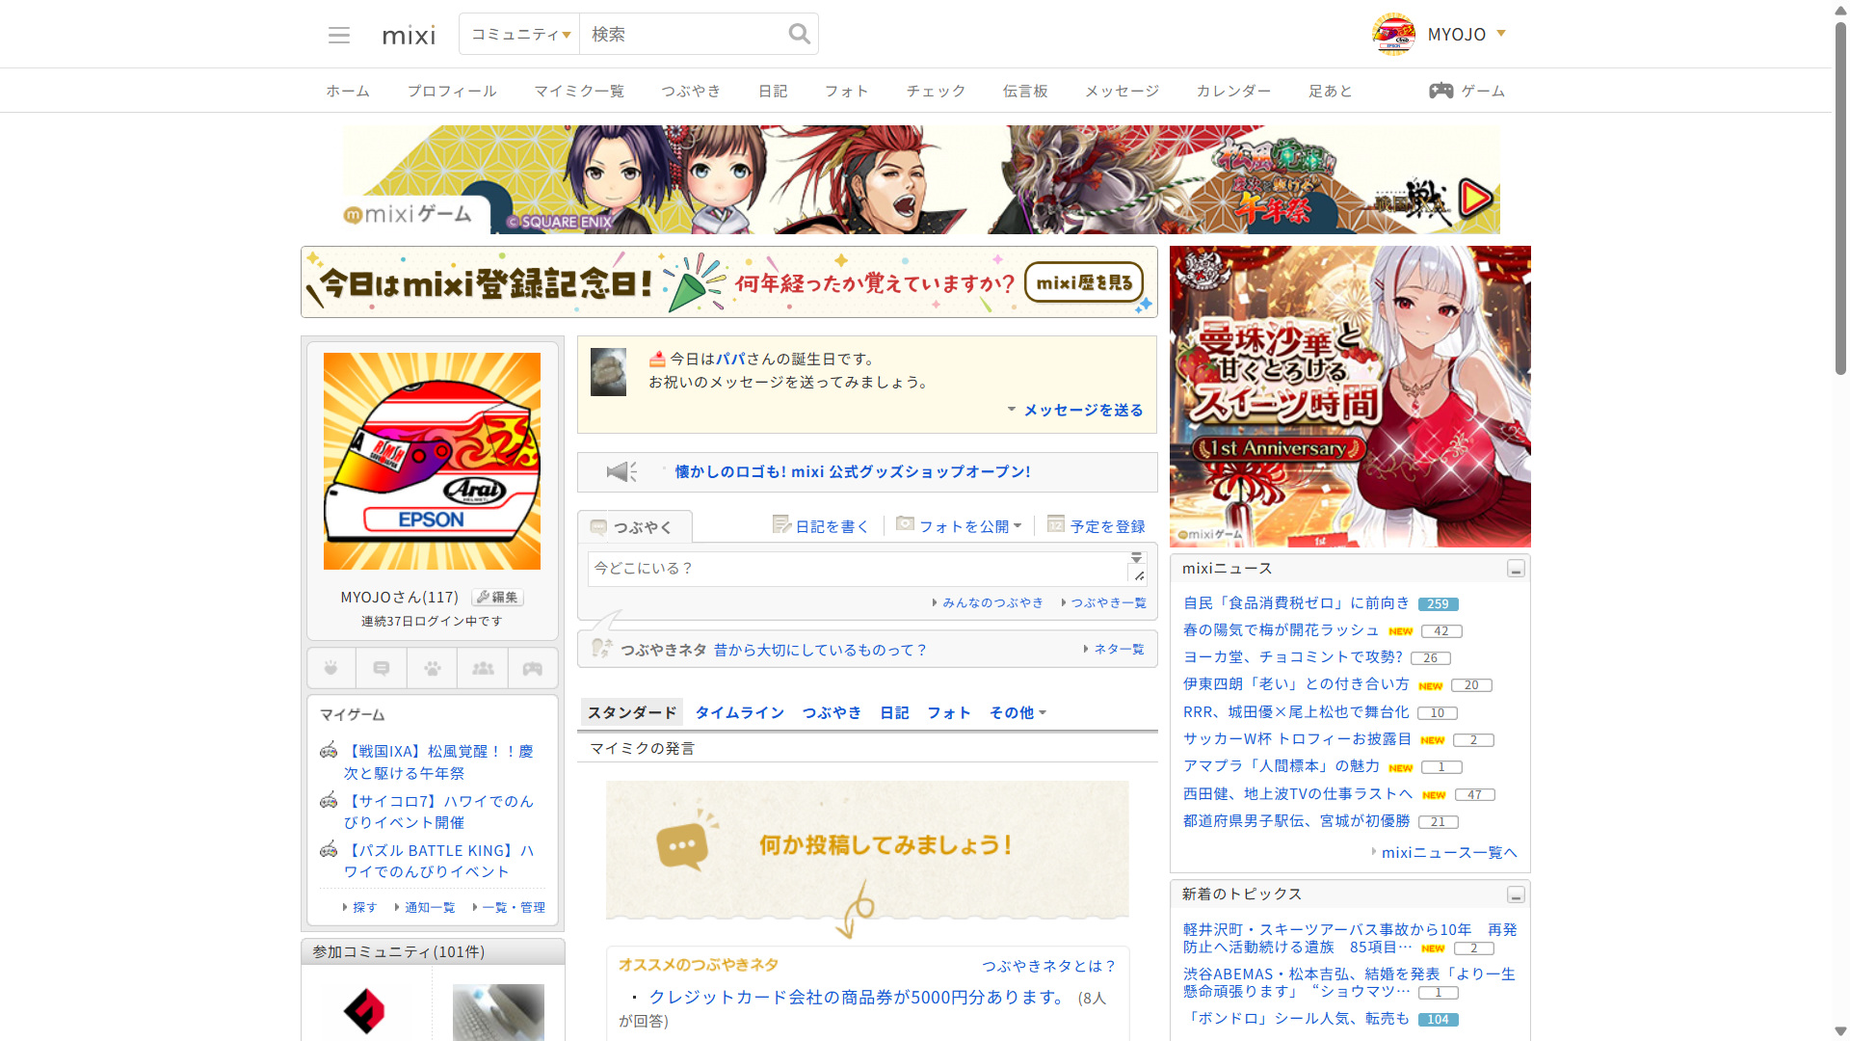Click the メッセージを送る link
1850x1041 pixels.
(x=1083, y=410)
